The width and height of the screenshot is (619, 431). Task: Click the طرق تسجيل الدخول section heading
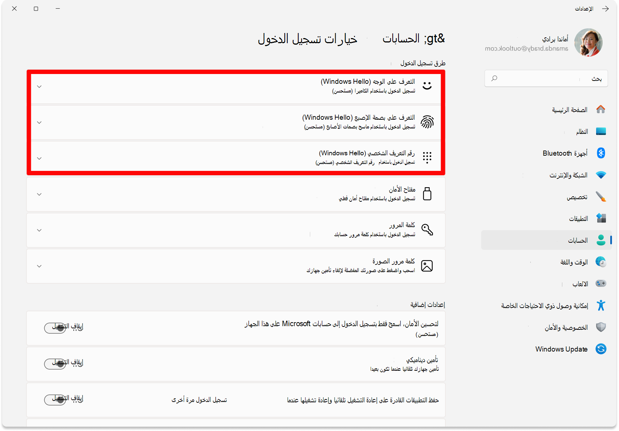point(423,63)
